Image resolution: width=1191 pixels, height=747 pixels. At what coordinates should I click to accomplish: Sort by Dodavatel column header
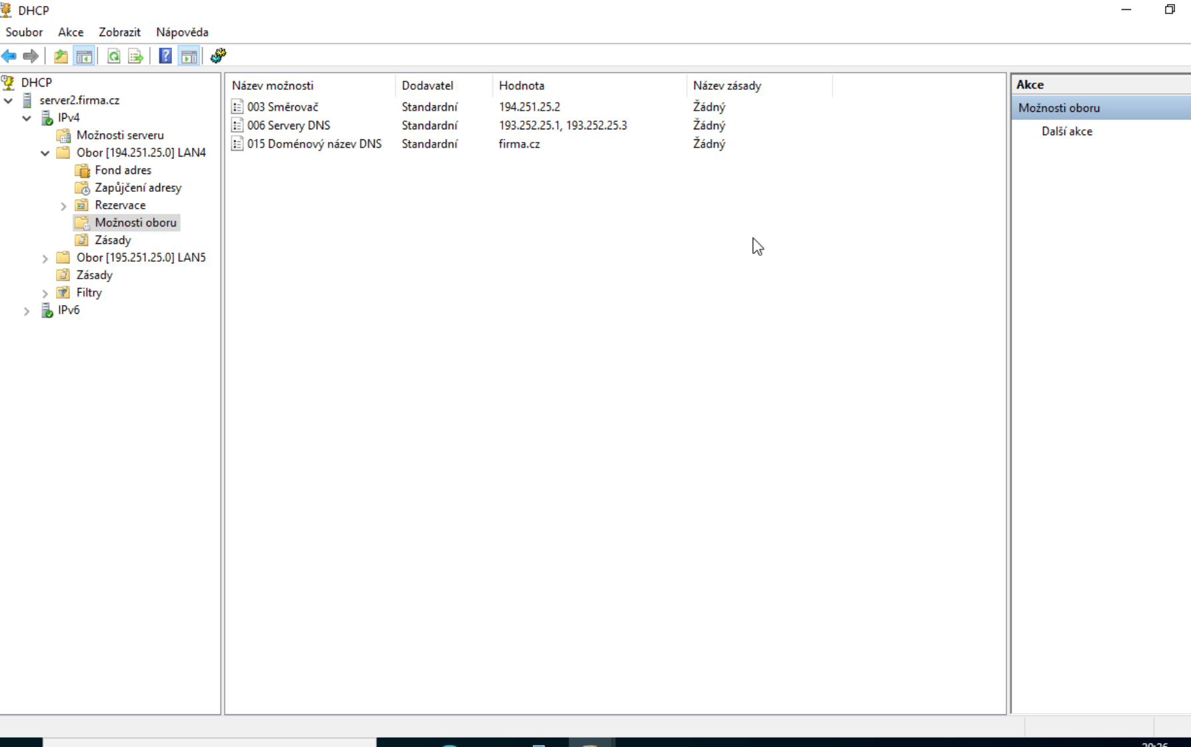(x=444, y=85)
